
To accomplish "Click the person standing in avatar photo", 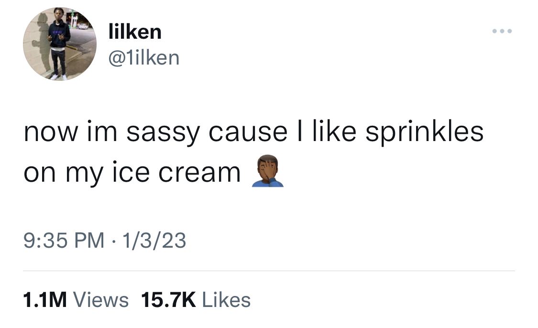I will coord(59,44).
